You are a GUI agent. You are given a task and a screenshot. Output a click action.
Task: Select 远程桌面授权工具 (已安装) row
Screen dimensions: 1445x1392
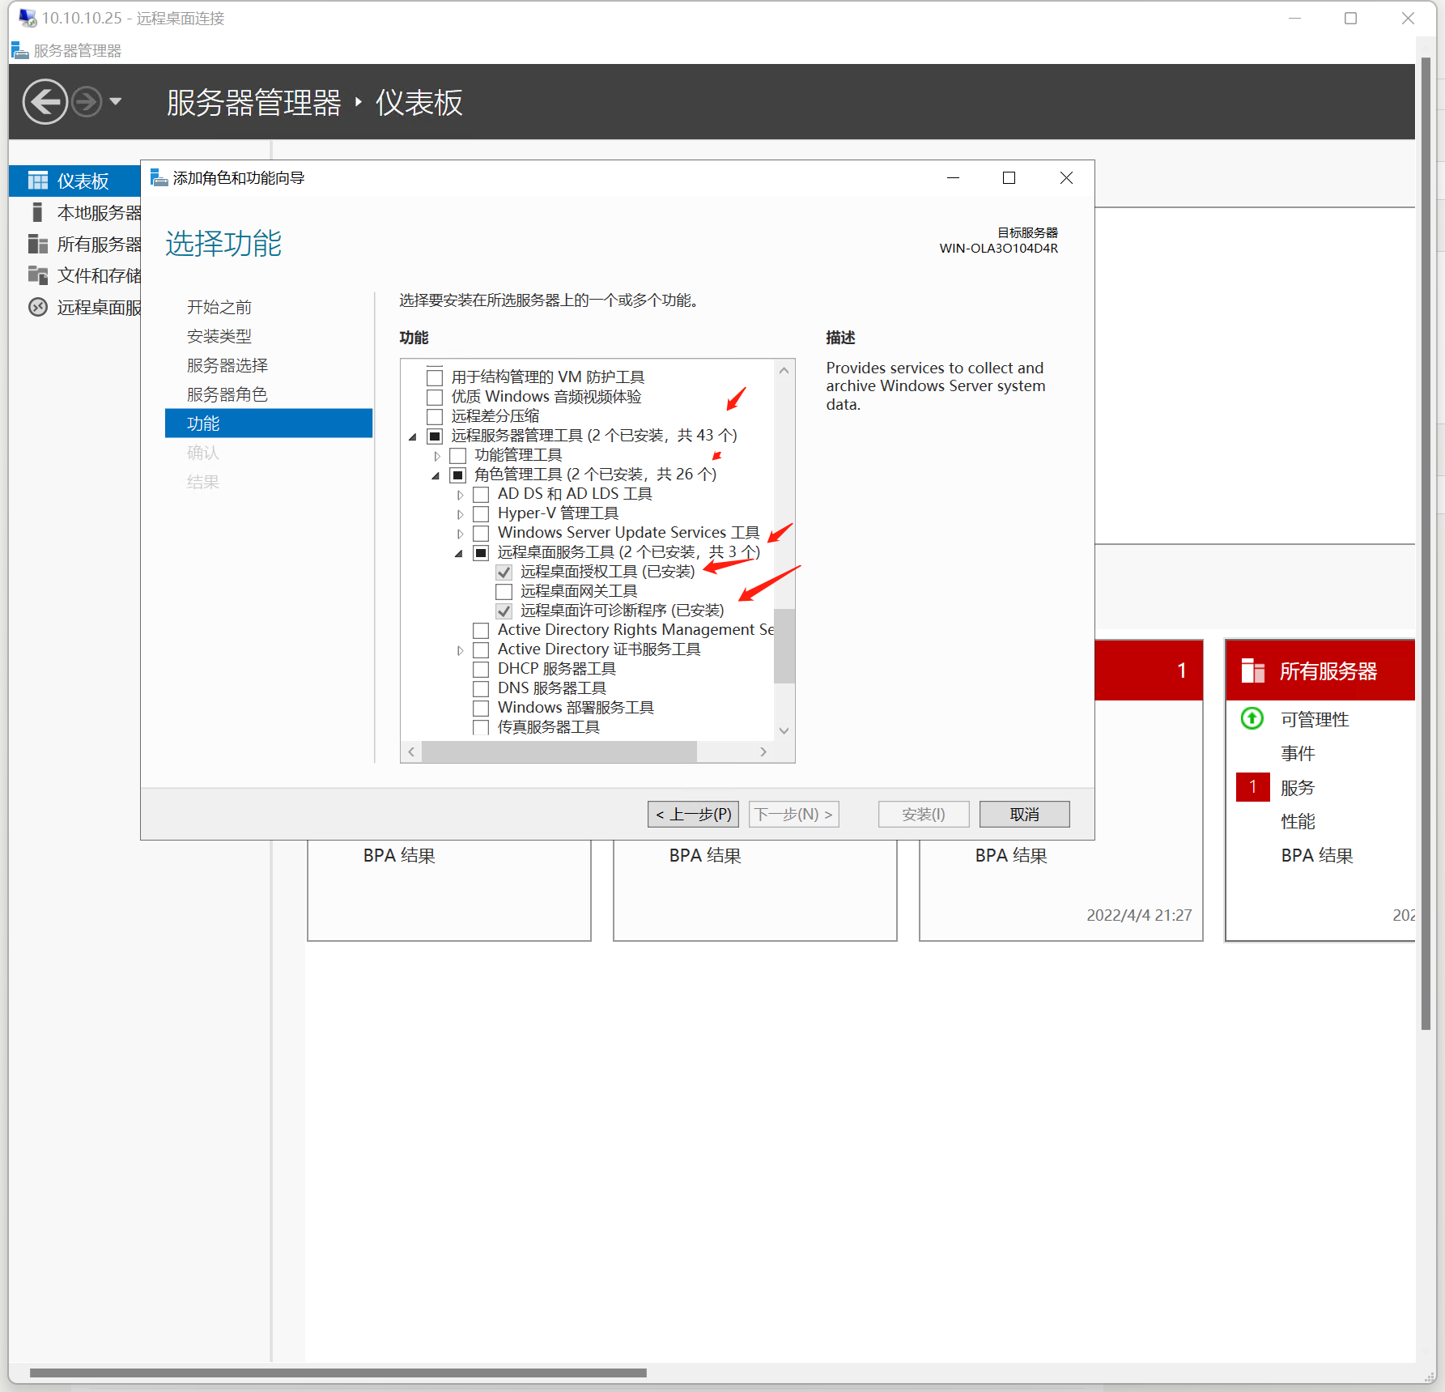tap(606, 572)
